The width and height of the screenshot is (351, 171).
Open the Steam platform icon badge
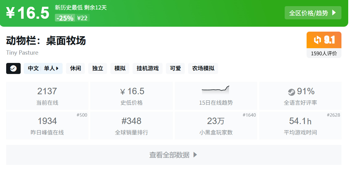[14, 68]
